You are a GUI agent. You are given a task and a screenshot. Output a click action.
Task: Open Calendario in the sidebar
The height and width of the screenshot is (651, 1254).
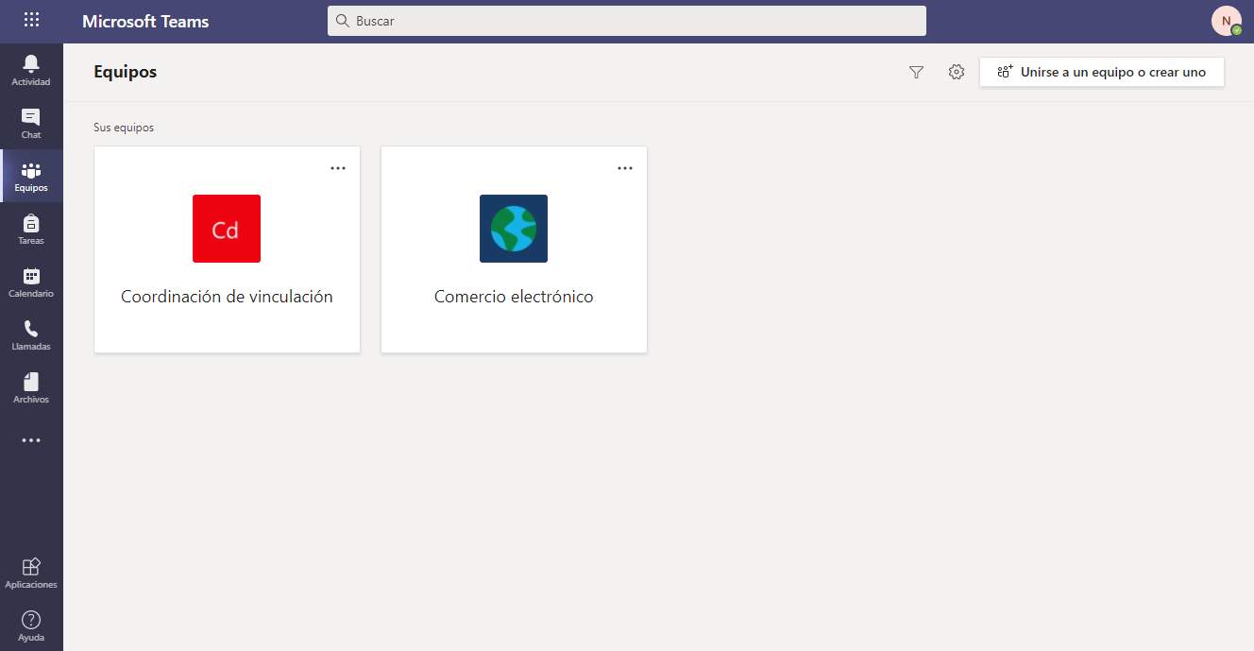pos(31,282)
